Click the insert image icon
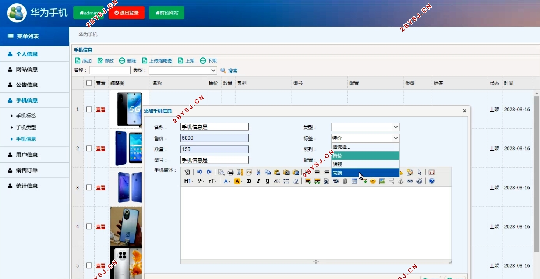Viewport: 540px width, 279px height. click(x=308, y=181)
